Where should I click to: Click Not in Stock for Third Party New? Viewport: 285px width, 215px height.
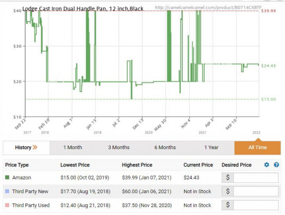pyautogui.click(x=198, y=191)
